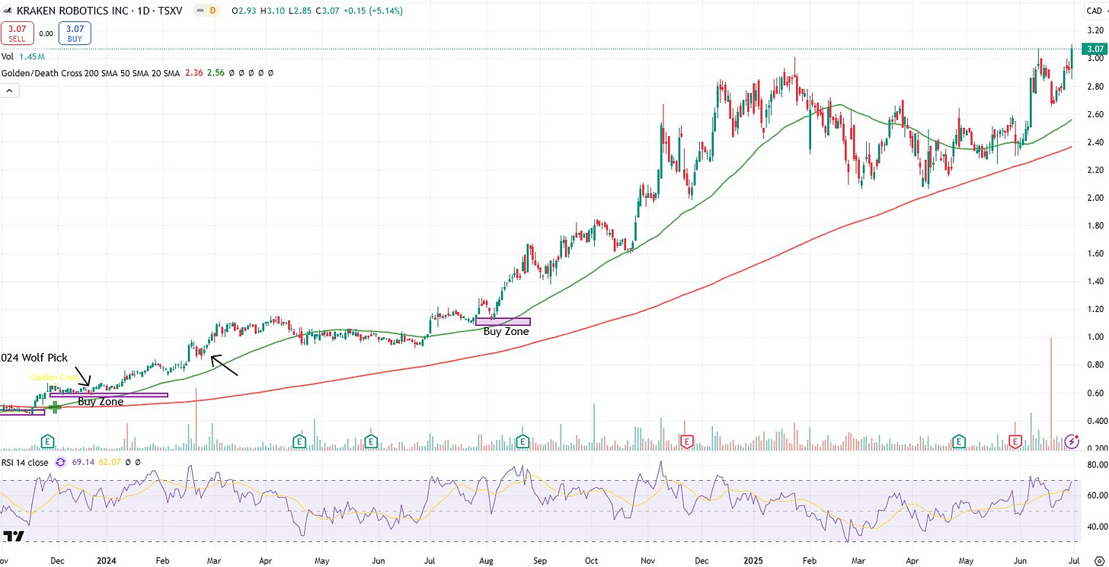Viewport: 1109px width, 567px height.
Task: Click the 1.00 label on the price axis
Action: coord(1097,337)
